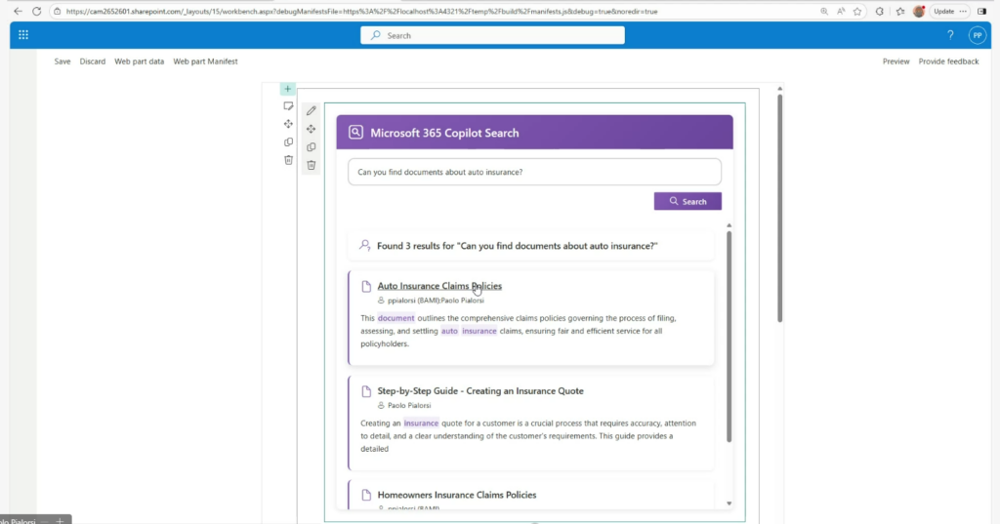Click author 'ppialorsi (BAMI);Paolo Pialorsi'
This screenshot has height=524, width=1000.
(x=436, y=301)
